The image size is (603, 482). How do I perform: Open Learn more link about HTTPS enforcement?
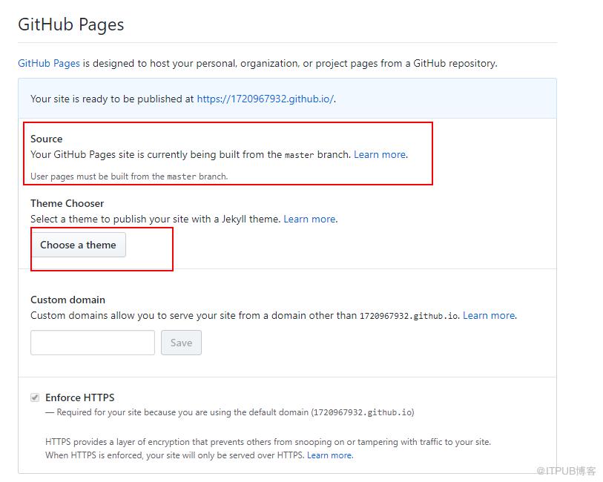(329, 455)
